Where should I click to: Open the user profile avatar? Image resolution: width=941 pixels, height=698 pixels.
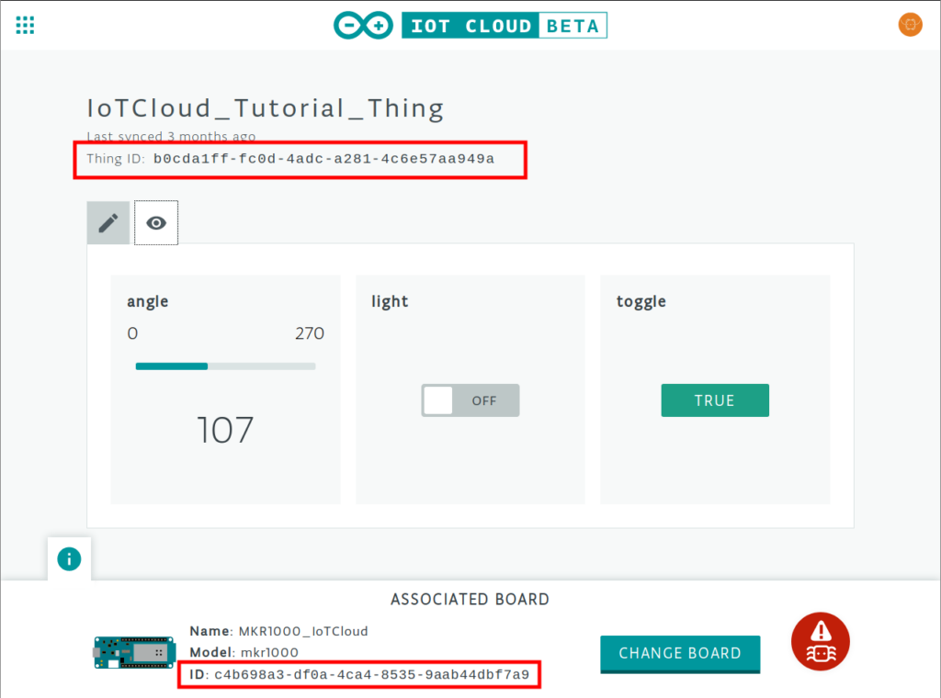[910, 25]
